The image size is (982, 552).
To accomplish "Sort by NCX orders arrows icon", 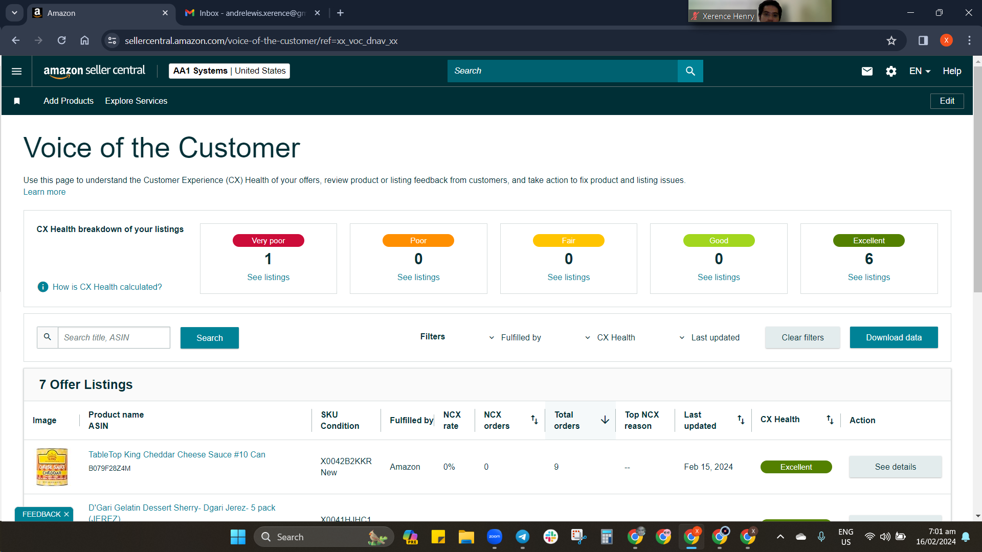I will click(x=534, y=420).
